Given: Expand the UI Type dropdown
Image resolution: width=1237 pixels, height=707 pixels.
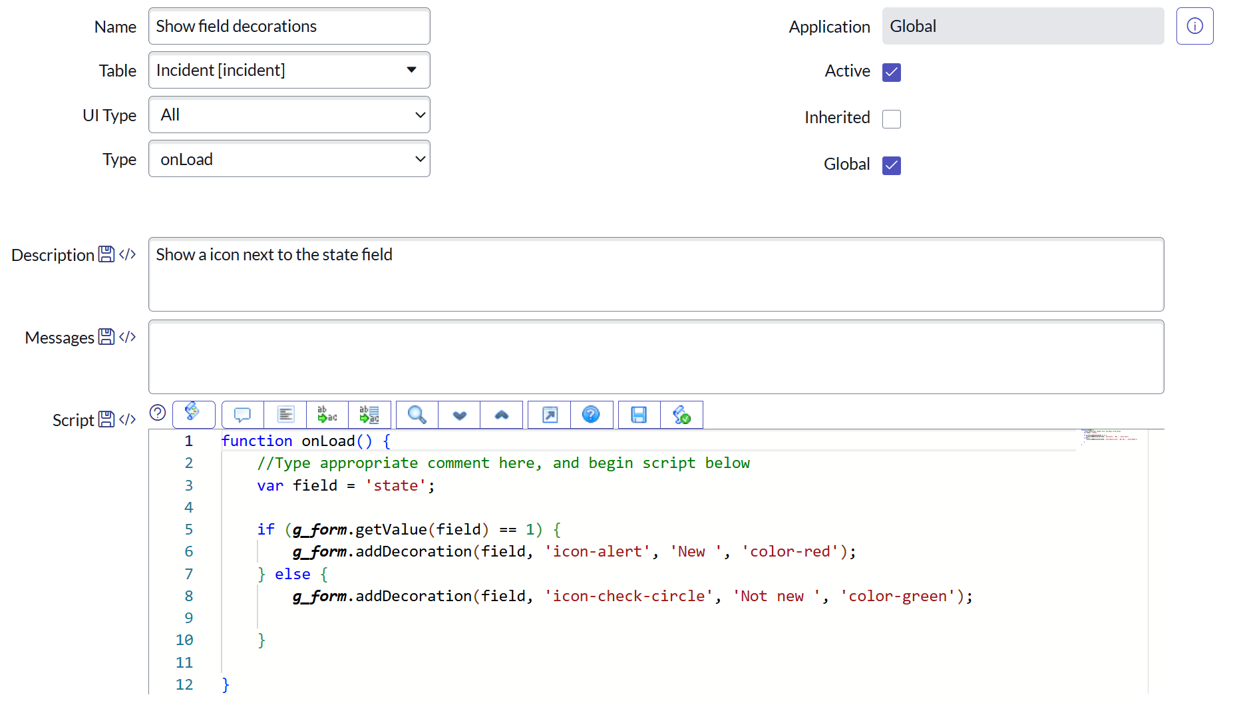Looking at the screenshot, I should [289, 115].
